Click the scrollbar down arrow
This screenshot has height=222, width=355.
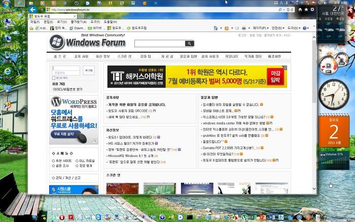[x=314, y=188]
